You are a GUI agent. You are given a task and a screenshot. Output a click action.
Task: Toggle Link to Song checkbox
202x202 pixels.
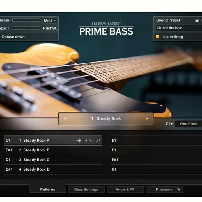(157, 37)
